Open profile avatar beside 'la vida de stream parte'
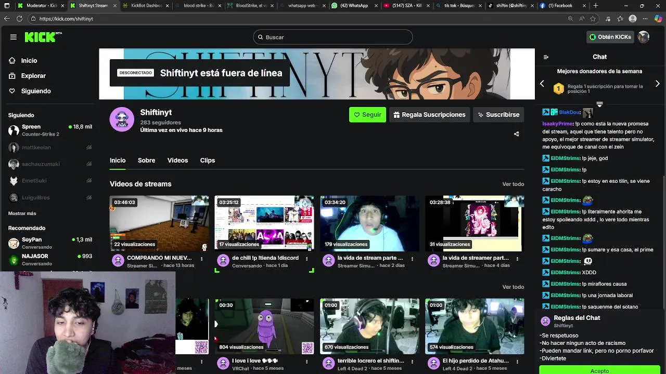 pos(328,261)
